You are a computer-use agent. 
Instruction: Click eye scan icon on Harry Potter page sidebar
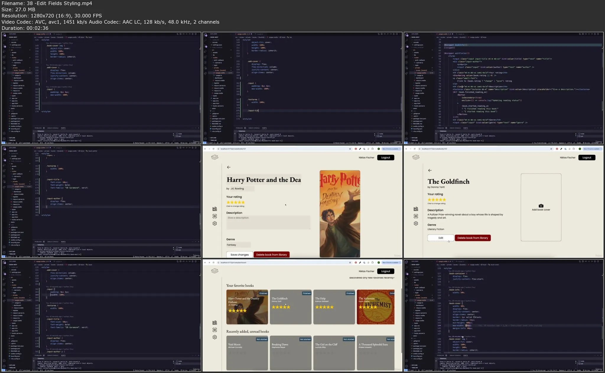click(215, 216)
